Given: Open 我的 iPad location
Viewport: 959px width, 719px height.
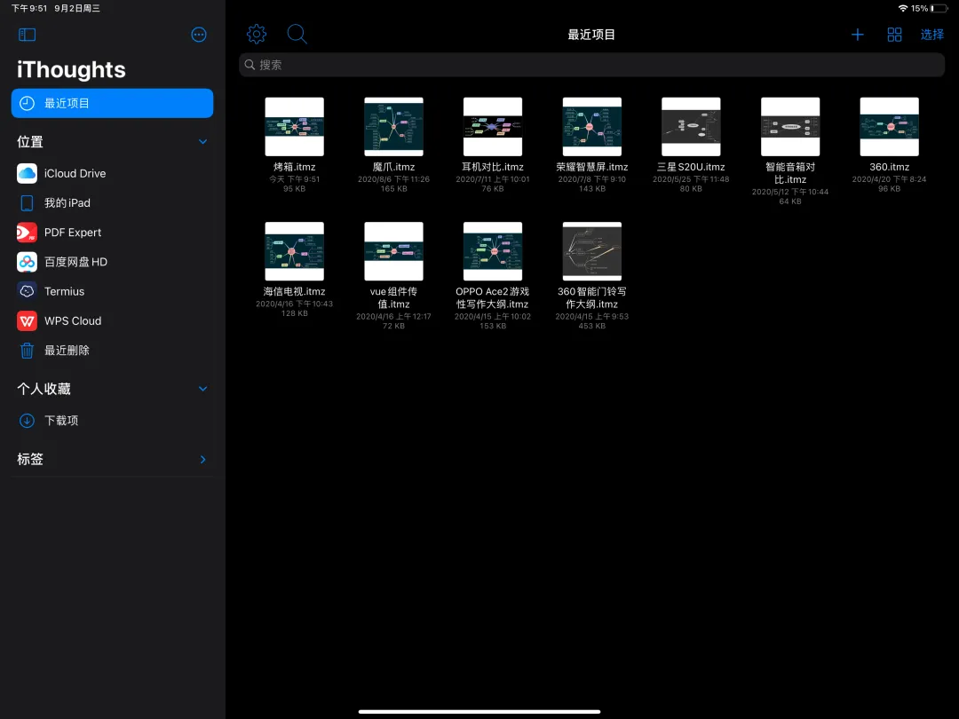Looking at the screenshot, I should click(113, 203).
